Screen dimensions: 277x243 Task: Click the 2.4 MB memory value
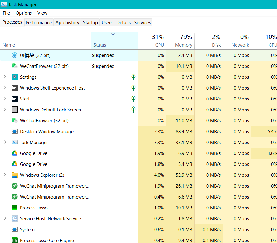coord(185,55)
